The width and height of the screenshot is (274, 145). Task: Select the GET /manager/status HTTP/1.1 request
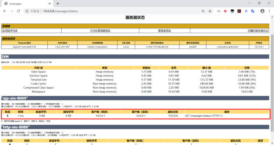[x=204, y=116]
